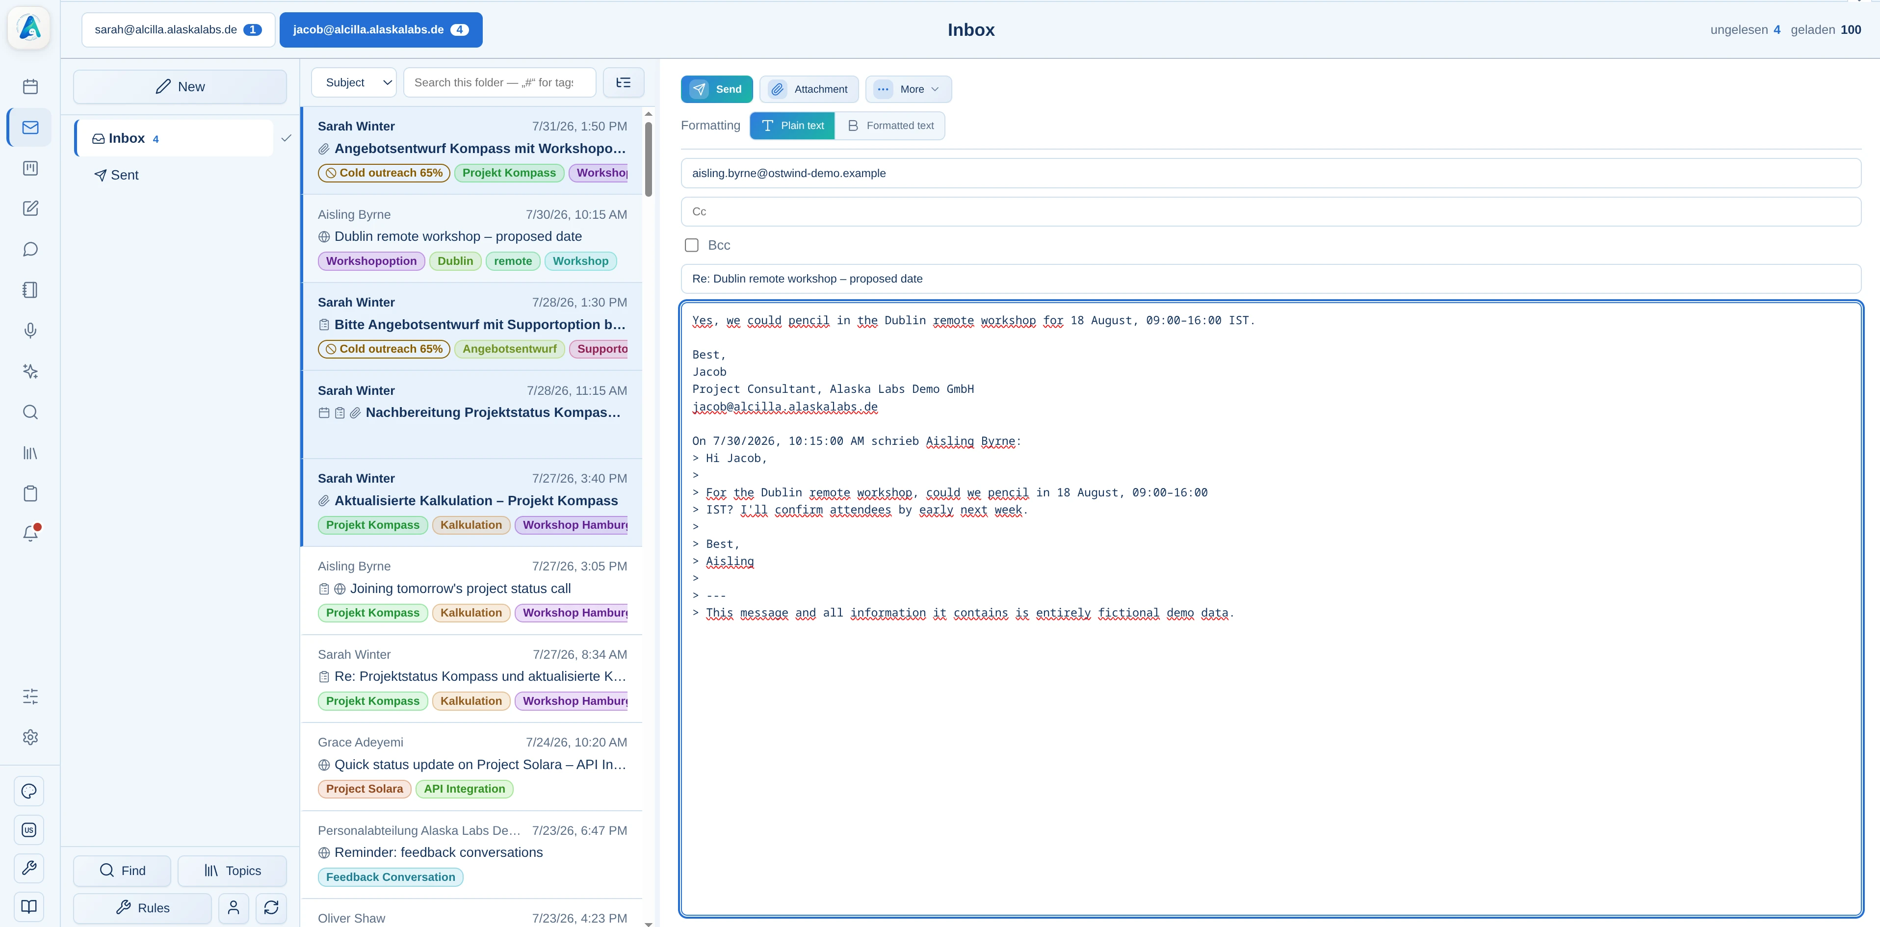Open email Dublin remote workshop – proposed date
Image resolution: width=1880 pixels, height=927 pixels.
coord(471,238)
